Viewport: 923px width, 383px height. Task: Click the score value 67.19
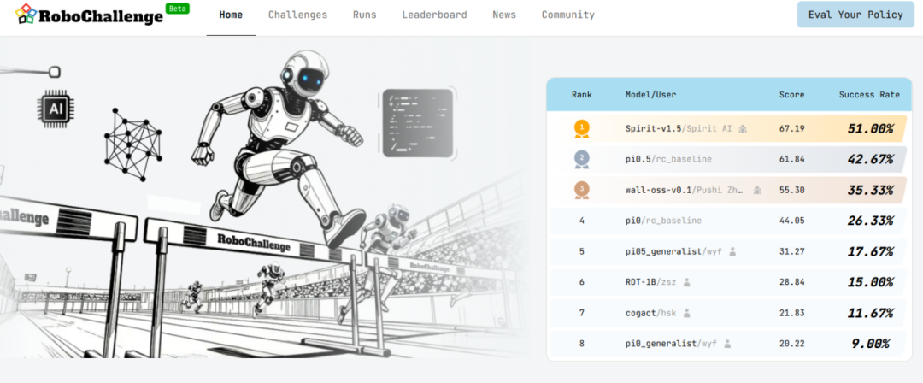click(791, 128)
